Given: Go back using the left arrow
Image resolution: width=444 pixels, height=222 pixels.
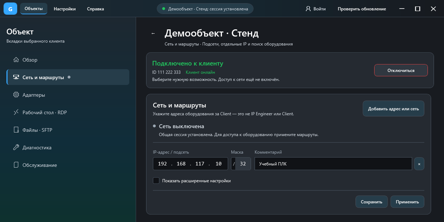Looking at the screenshot, I should point(153,33).
